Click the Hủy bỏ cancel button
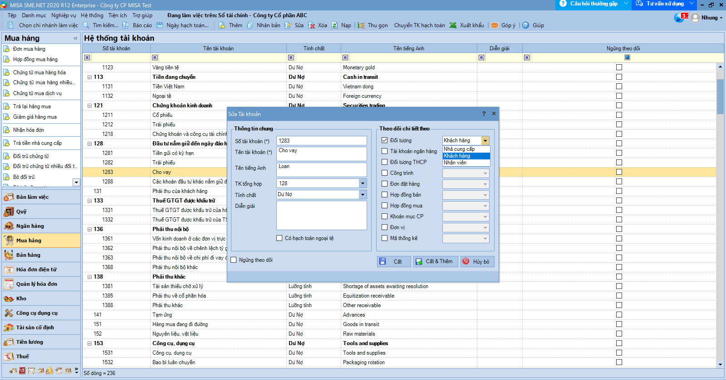The image size is (726, 380). (477, 261)
